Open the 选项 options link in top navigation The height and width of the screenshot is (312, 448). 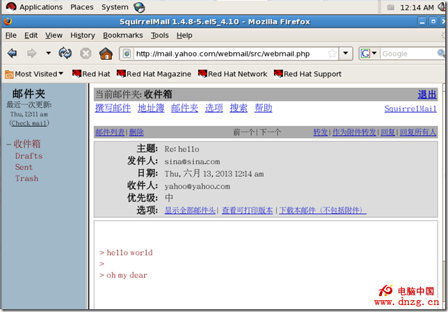click(x=214, y=108)
